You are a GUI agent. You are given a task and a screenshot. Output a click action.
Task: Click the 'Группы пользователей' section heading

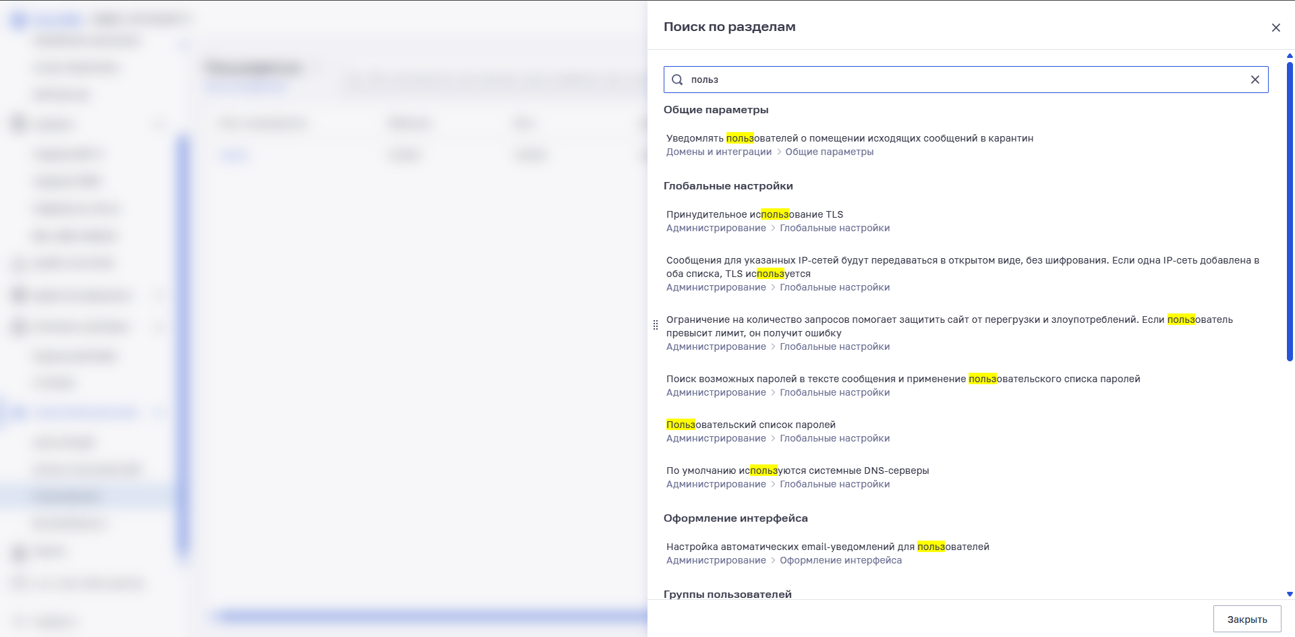[x=727, y=594]
